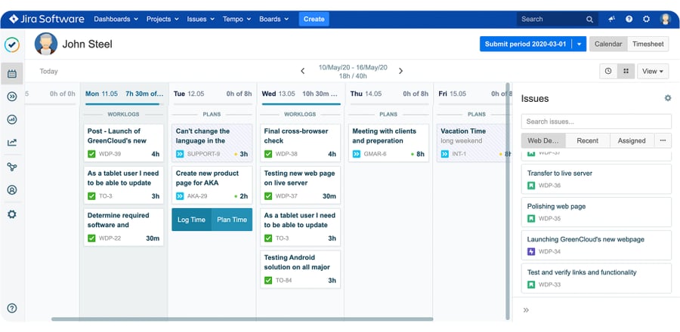This screenshot has width=680, height=332.
Task: Switch to the grid card view icon
Action: (626, 72)
